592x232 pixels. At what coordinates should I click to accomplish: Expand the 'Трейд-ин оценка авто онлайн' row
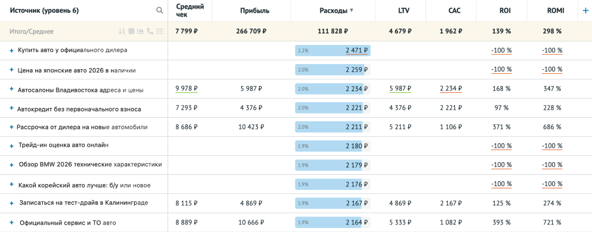click(12, 145)
